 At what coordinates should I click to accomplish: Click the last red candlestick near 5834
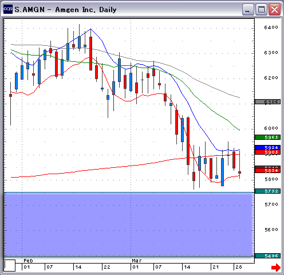(240, 172)
